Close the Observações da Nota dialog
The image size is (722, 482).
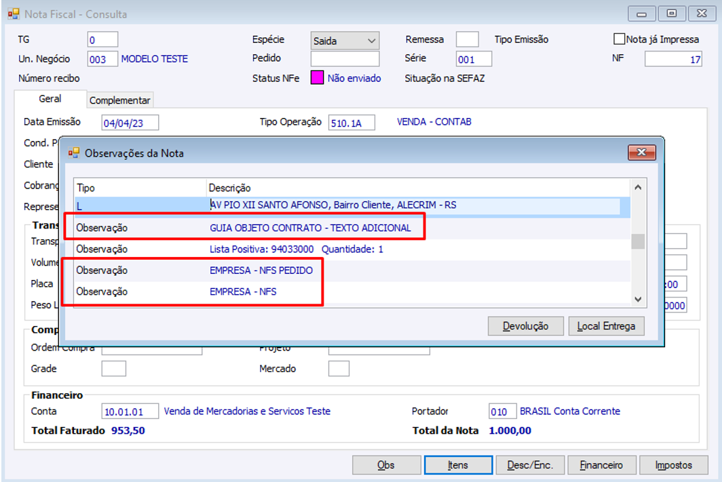point(641,153)
